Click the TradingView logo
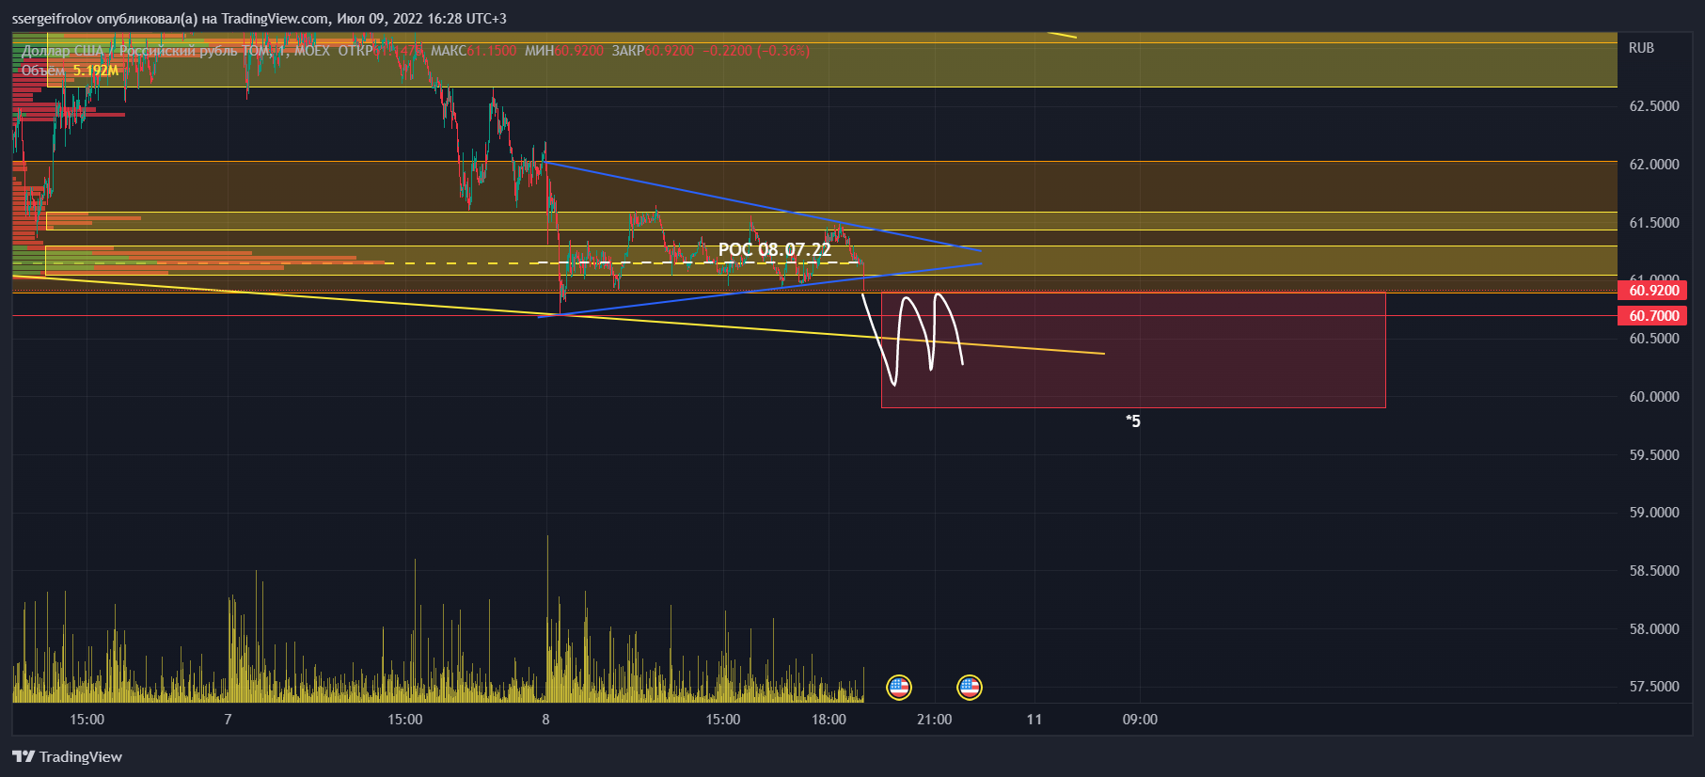The width and height of the screenshot is (1705, 777). (67, 756)
